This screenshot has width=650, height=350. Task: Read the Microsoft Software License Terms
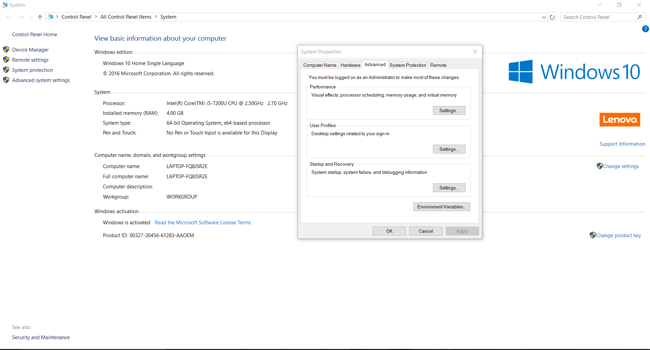click(203, 223)
